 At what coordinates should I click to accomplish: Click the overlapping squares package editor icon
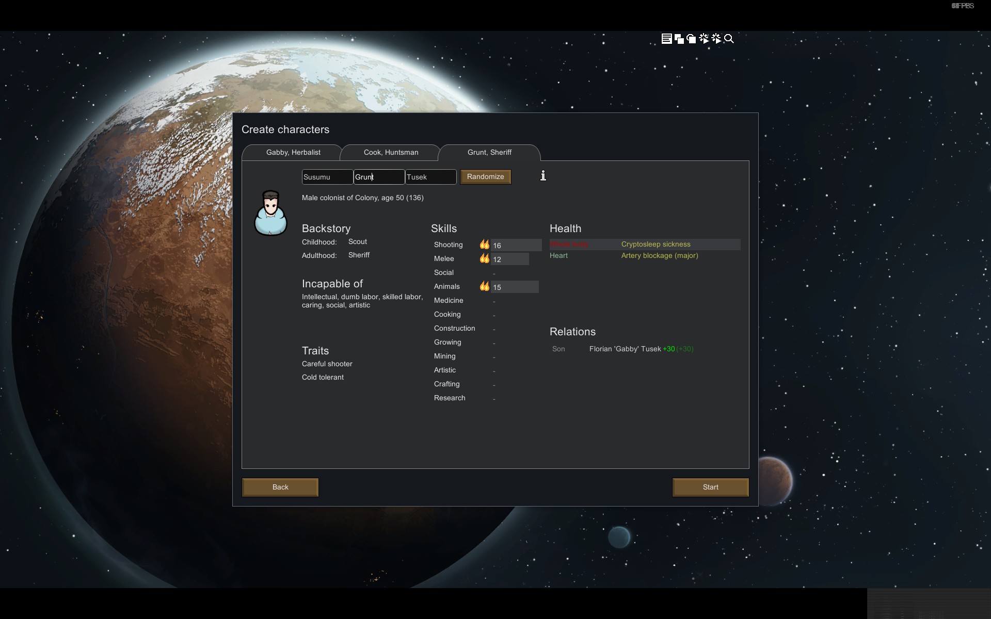[679, 39]
